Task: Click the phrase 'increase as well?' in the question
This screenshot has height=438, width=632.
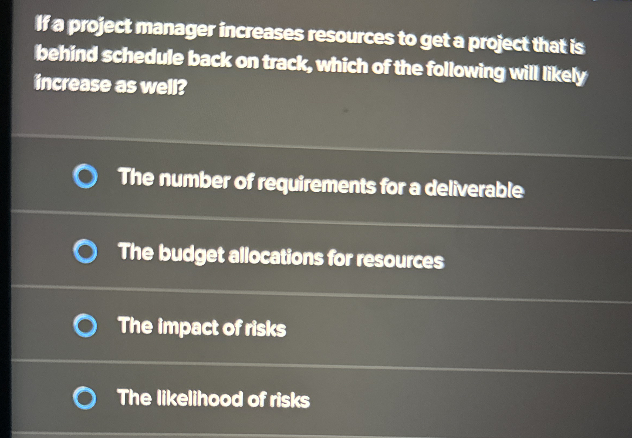Action: tap(110, 84)
